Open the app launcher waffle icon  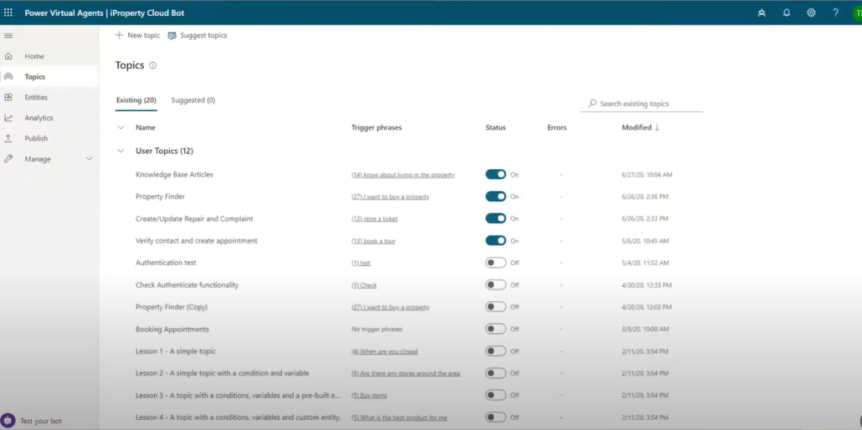click(x=8, y=12)
